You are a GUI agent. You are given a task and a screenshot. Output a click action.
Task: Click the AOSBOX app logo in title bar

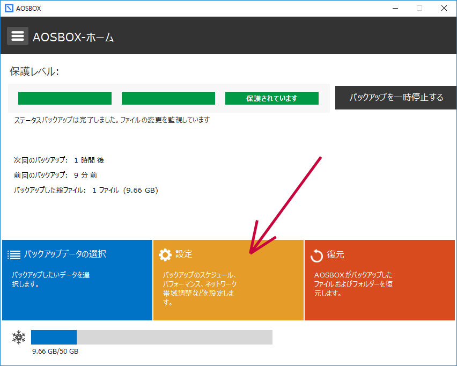point(9,8)
